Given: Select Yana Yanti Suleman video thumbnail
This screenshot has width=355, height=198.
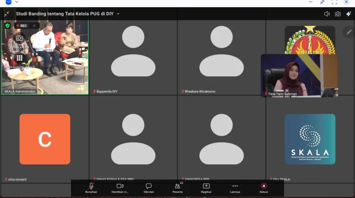Looking at the screenshot, I should [x=299, y=75].
